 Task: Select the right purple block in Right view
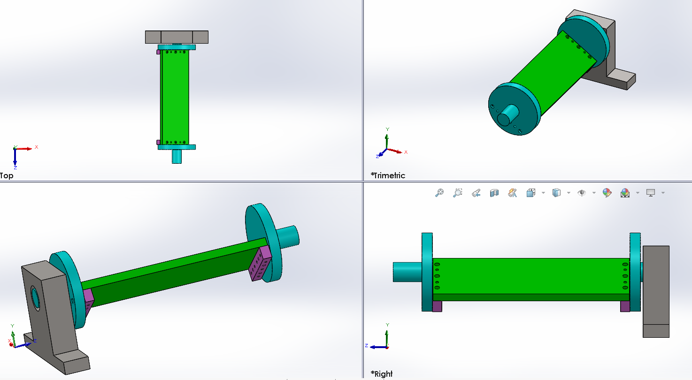(x=625, y=306)
